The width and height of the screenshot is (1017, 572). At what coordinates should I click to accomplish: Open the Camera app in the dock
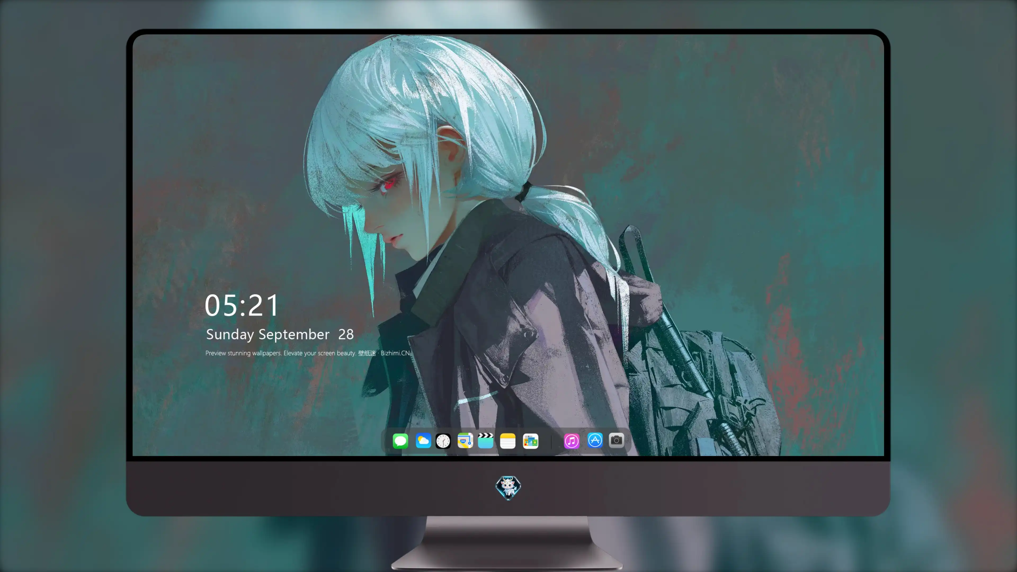point(616,440)
